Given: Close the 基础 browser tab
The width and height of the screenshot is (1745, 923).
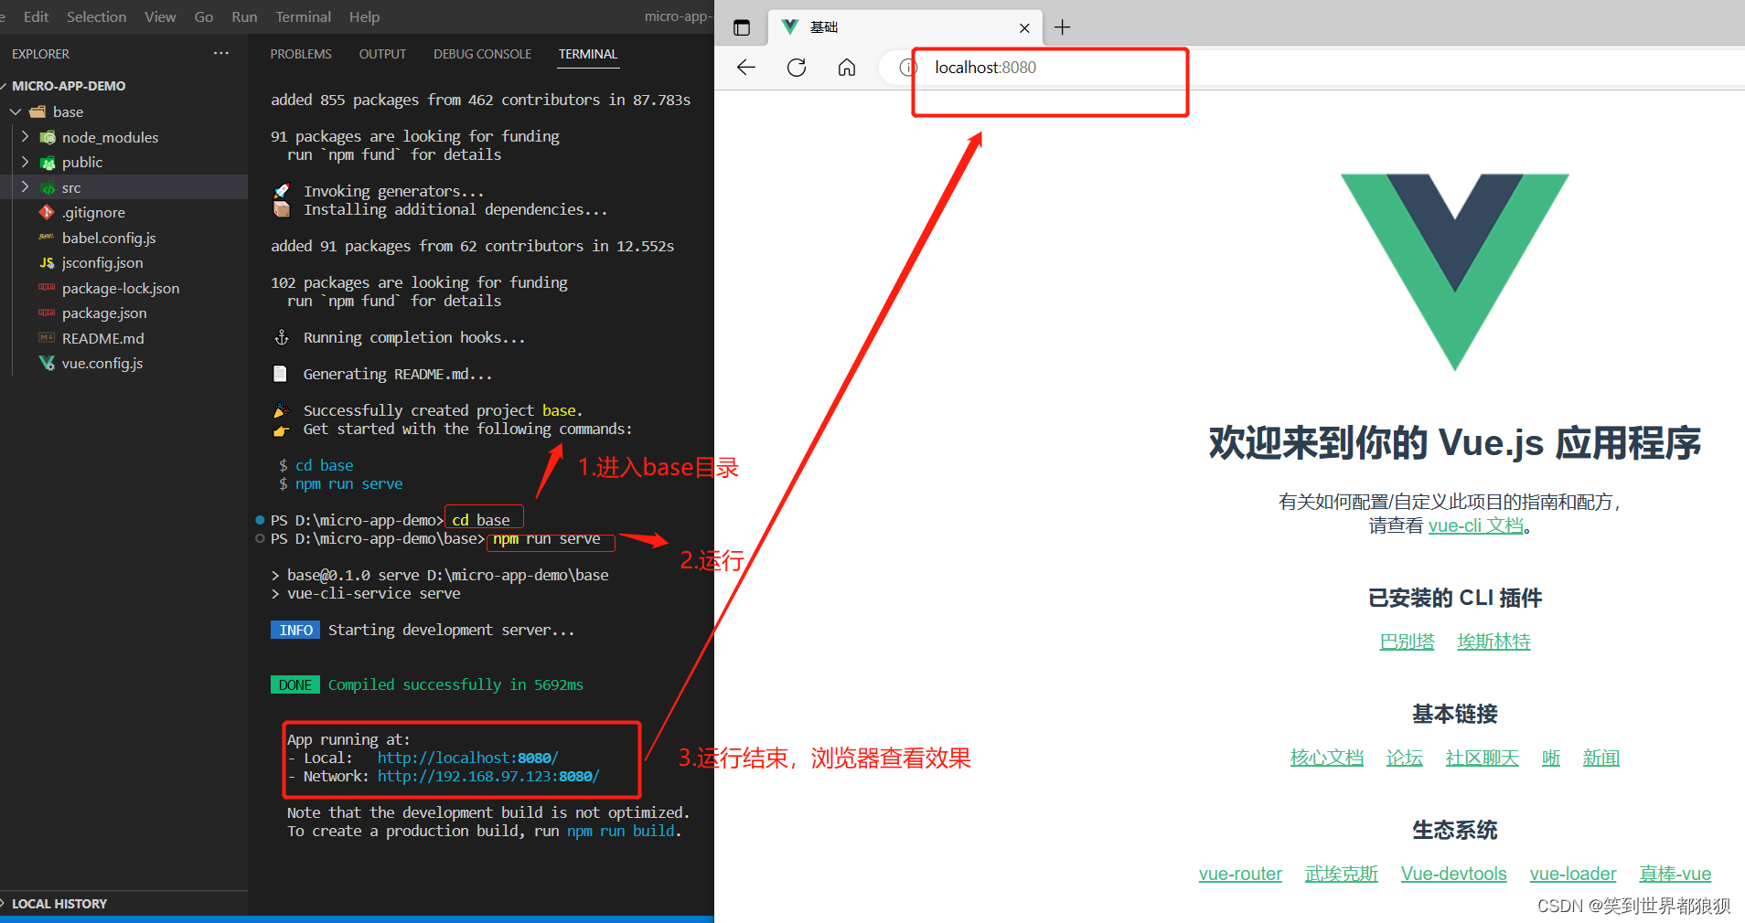Looking at the screenshot, I should point(1024,28).
